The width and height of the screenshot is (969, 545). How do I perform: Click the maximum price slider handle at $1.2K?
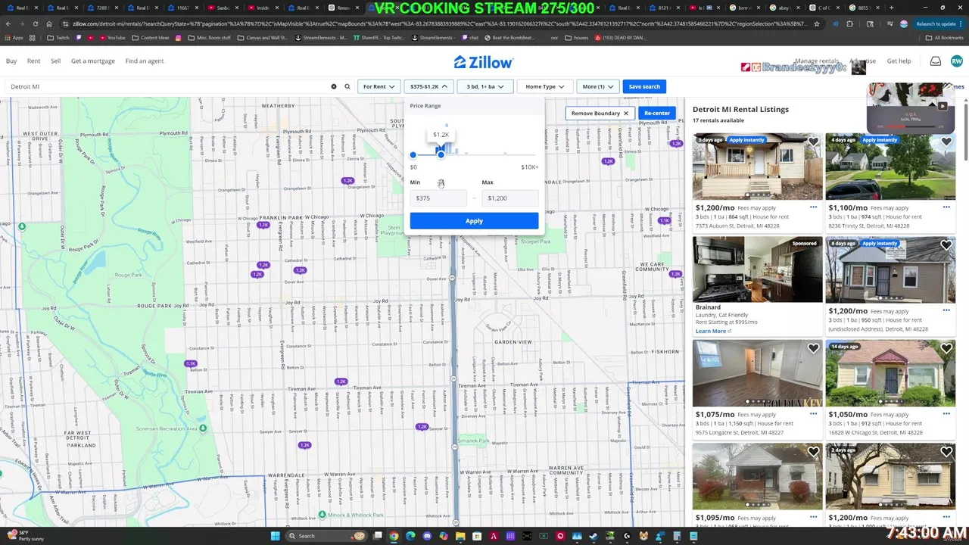441,154
